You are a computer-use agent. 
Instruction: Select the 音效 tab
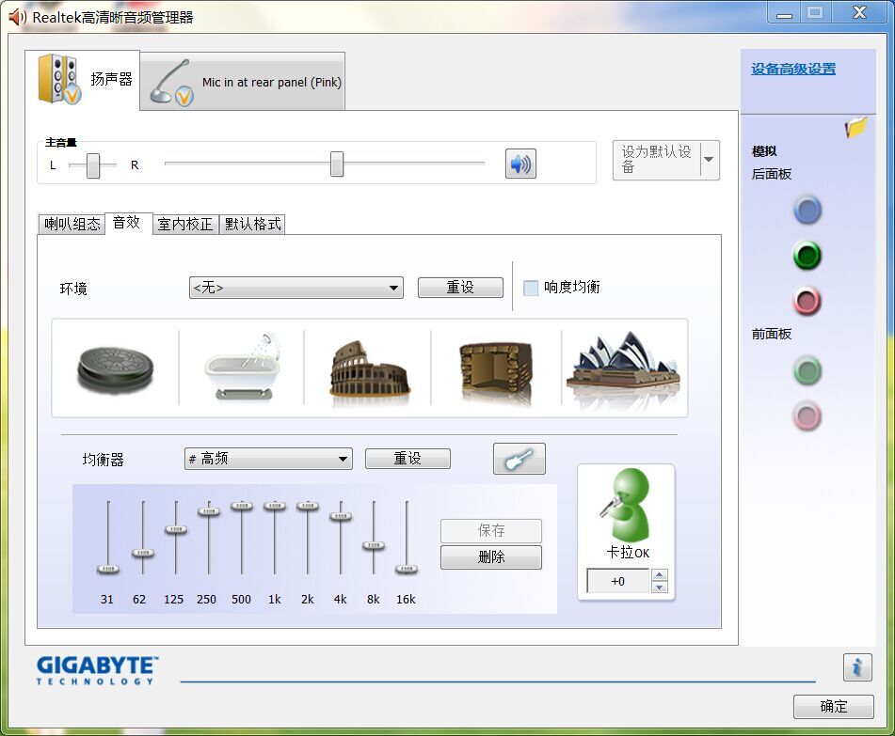coord(126,223)
